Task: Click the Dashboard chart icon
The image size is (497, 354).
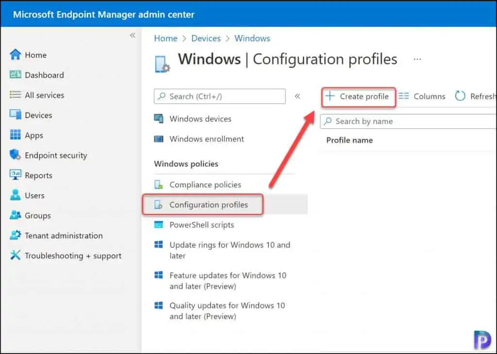Action: tap(15, 75)
